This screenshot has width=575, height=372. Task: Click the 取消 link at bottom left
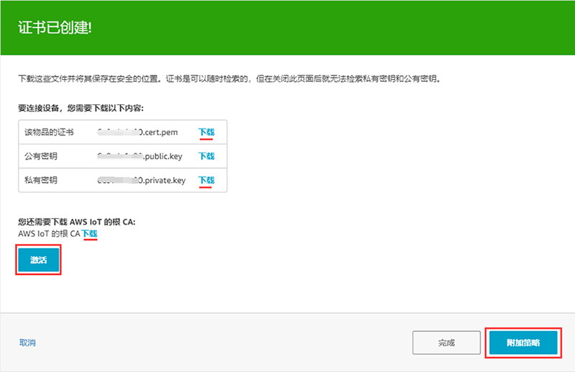click(x=27, y=342)
